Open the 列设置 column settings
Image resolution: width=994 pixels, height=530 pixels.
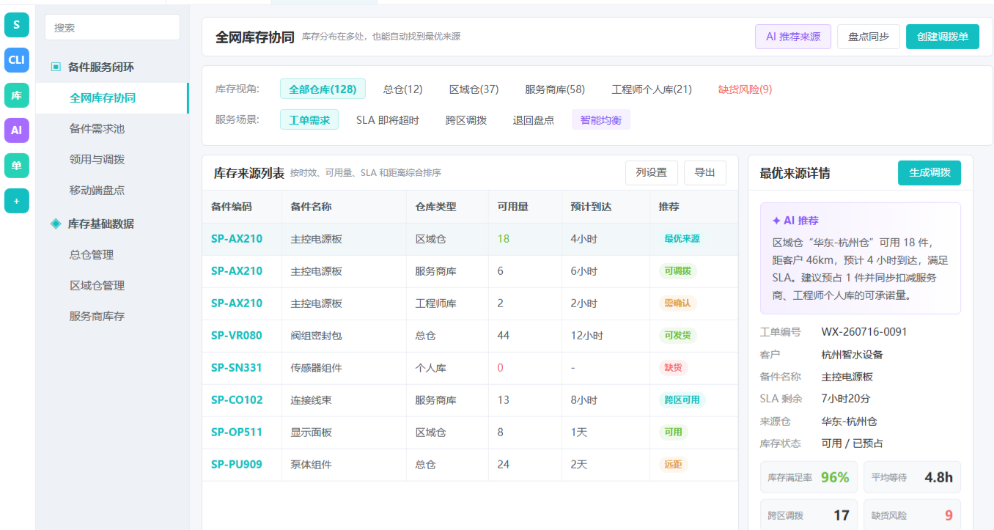652,173
